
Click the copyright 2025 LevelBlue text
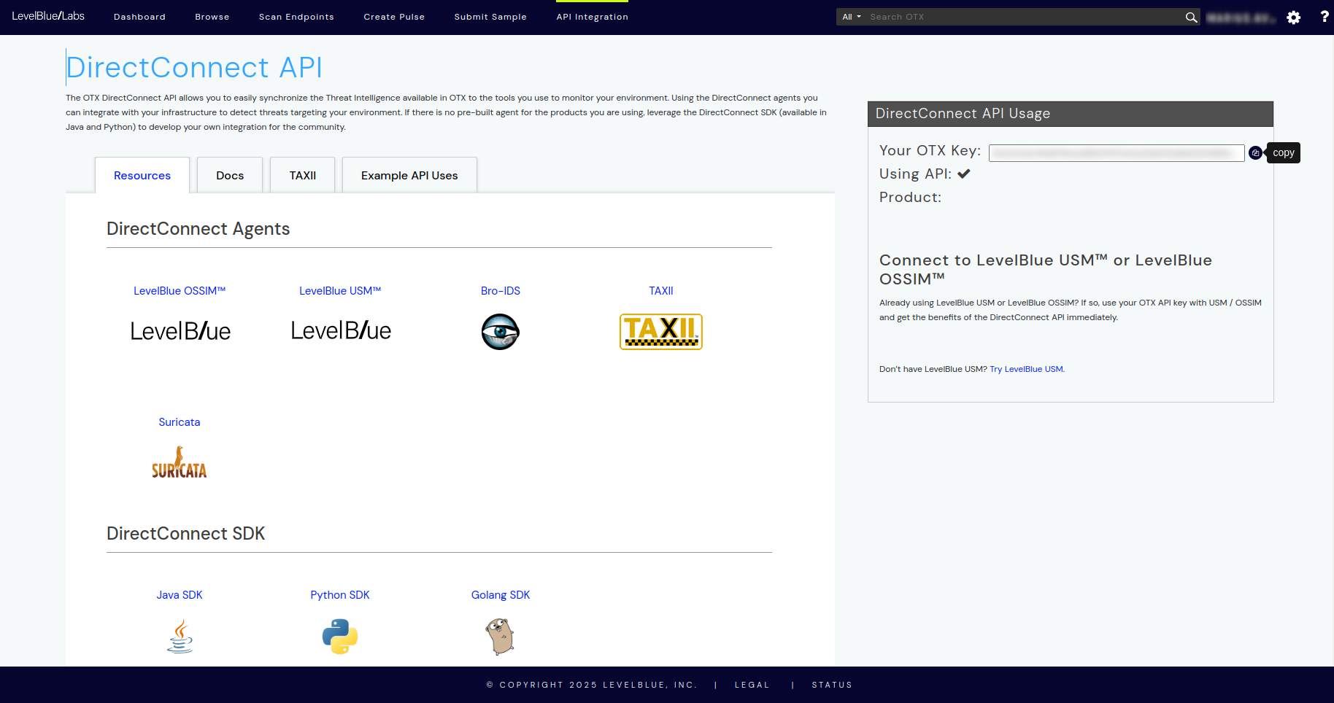click(592, 685)
